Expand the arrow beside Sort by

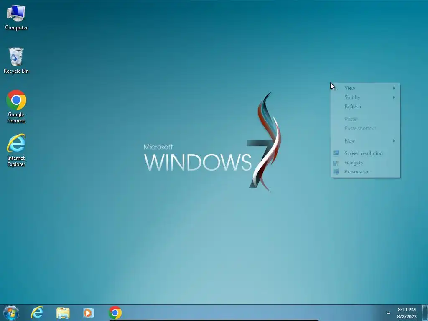tap(394, 97)
